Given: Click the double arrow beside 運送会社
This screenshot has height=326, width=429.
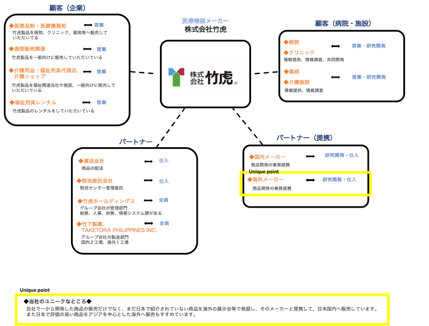Looking at the screenshot, I should [x=148, y=162].
